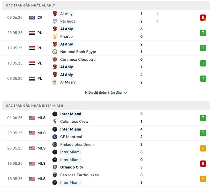Click the red 'B' badge for the Pachuca match
The height and width of the screenshot is (187, 213).
(x=203, y=18)
